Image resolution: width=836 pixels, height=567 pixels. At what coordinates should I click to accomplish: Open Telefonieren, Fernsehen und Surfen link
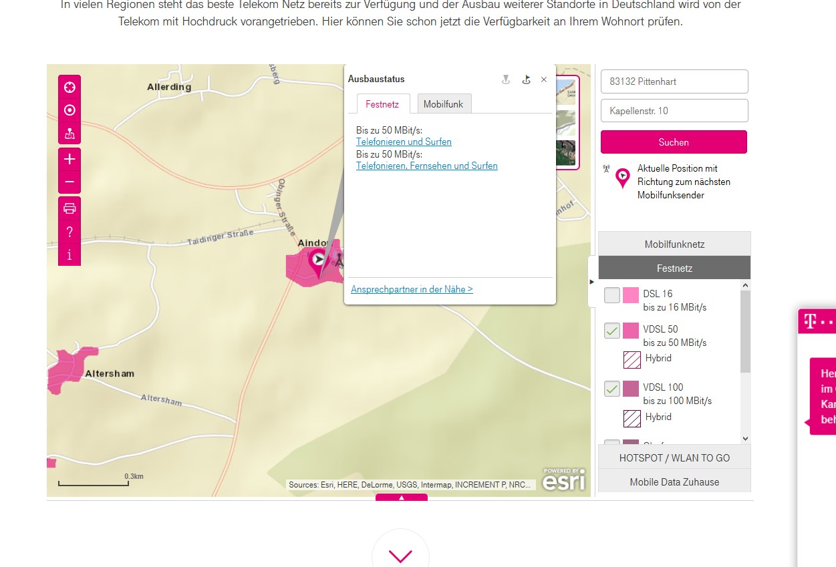point(427,166)
